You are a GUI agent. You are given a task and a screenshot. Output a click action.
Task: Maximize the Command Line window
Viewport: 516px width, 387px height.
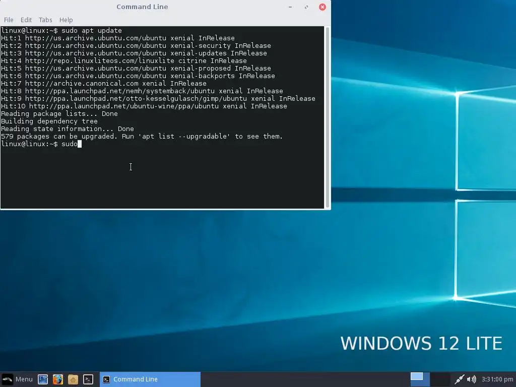click(306, 7)
